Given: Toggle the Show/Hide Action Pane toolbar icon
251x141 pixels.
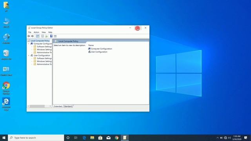Looking at the screenshot, I should (55, 36).
